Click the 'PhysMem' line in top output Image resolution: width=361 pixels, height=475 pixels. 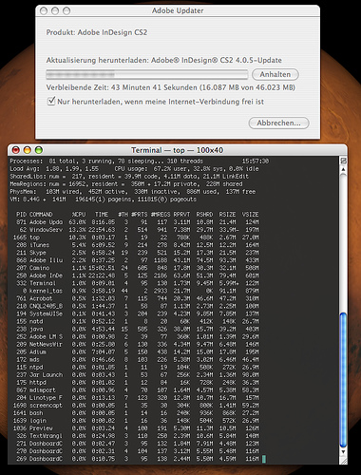(133, 192)
